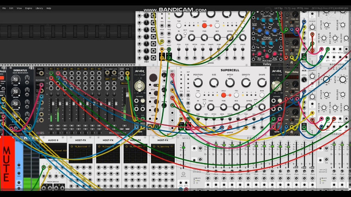
Task: Open the Edit menu
Action: tap(11, 8)
